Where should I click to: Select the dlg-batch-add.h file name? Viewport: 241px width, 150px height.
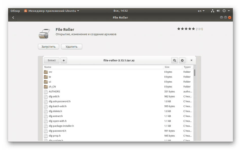58,106
